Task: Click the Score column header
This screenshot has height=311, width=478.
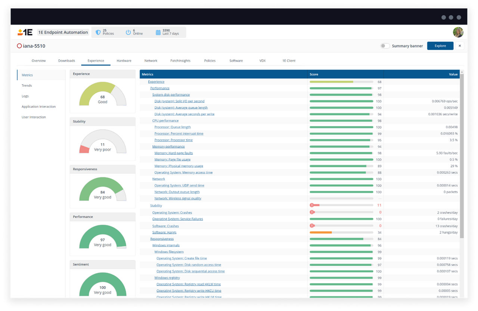Action: pyautogui.click(x=345, y=74)
